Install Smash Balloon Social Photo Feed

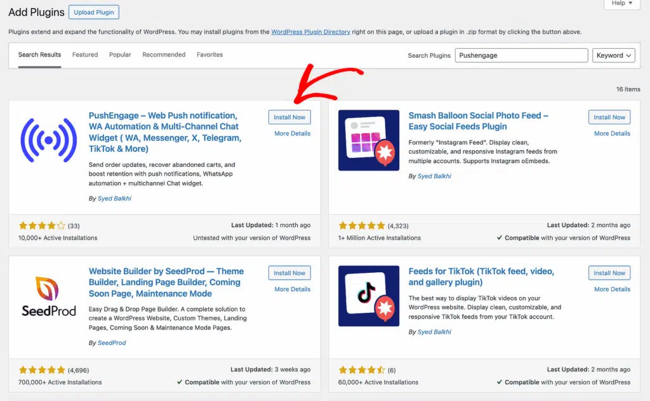(x=609, y=117)
